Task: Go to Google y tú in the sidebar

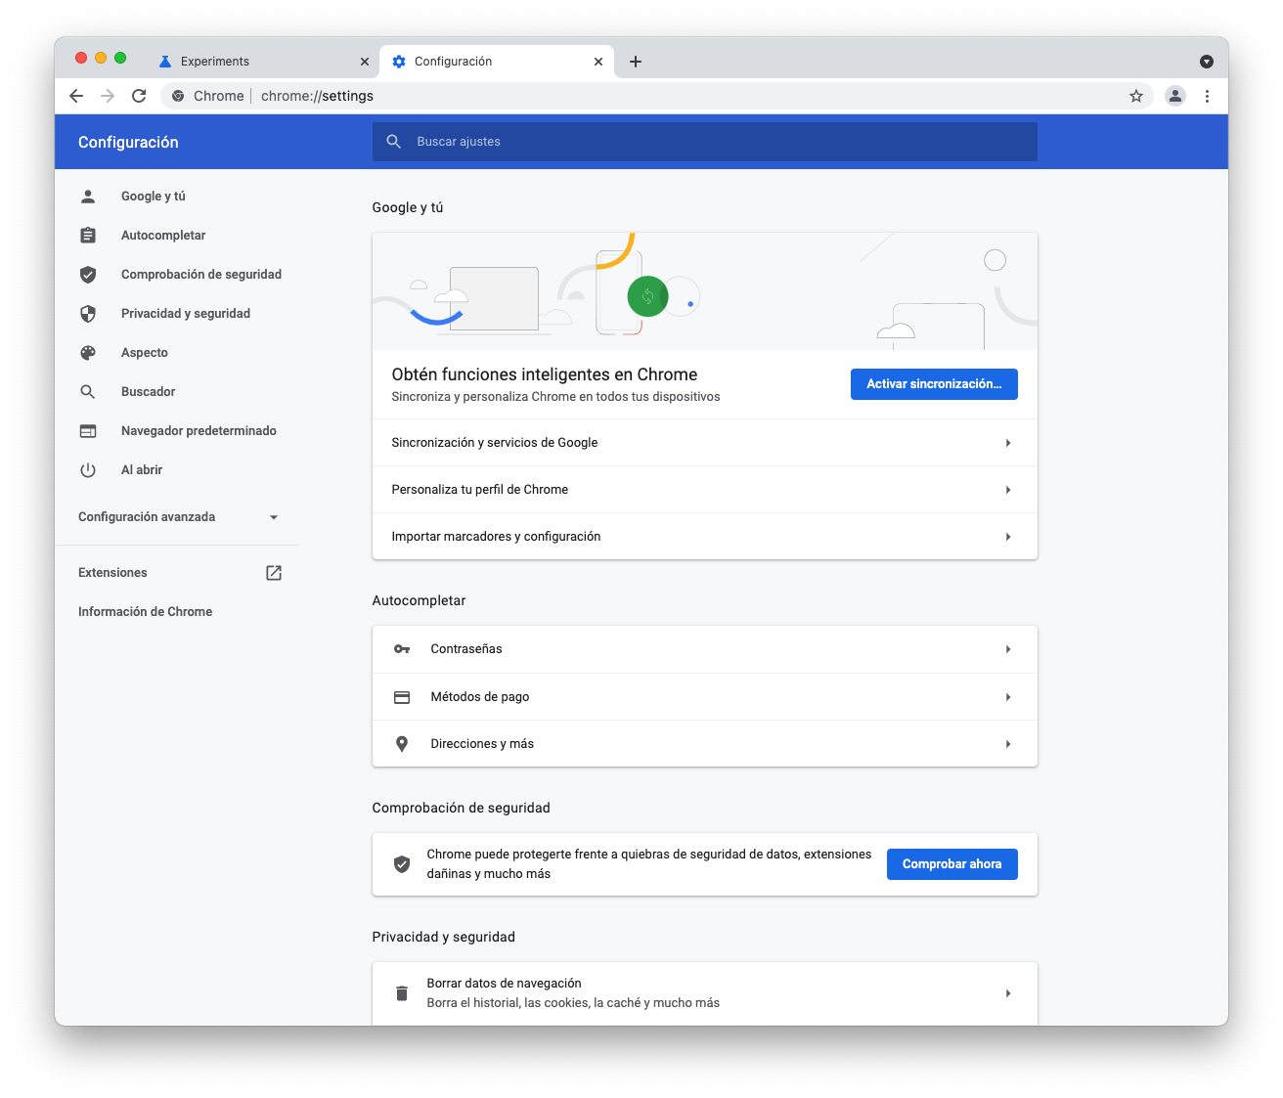Action: coord(154,197)
